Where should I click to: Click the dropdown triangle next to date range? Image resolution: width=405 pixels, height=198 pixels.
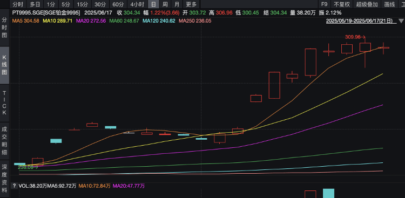(401, 21)
